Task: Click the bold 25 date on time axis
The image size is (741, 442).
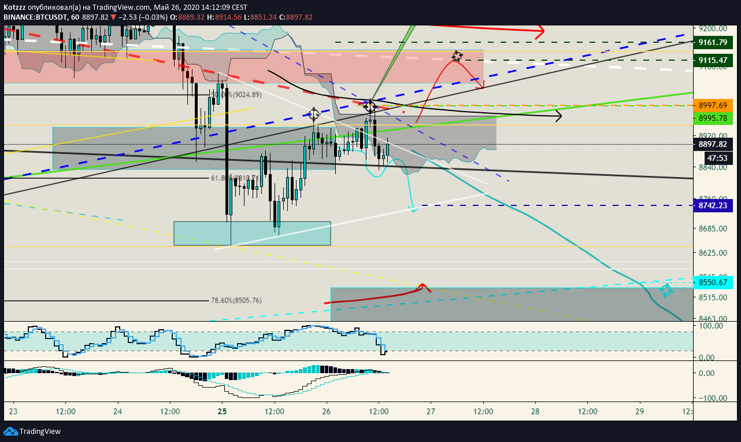Action: pos(223,411)
